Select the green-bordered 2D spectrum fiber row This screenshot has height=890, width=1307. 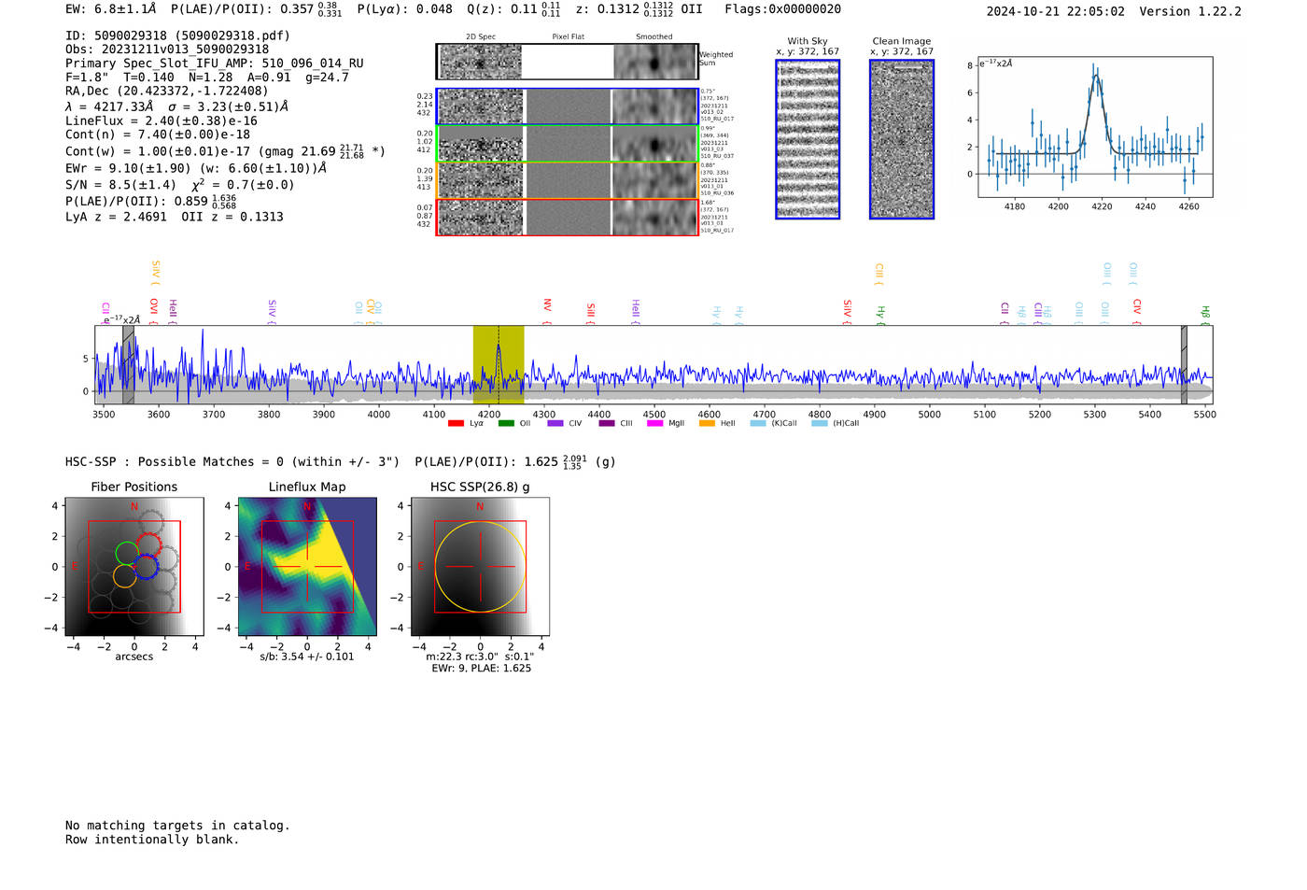click(568, 144)
